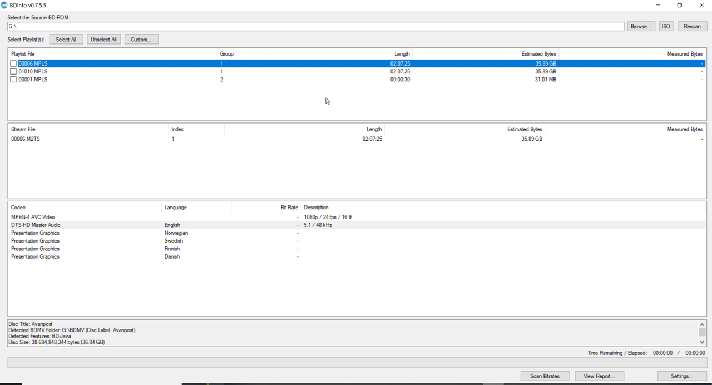Viewport: 712px width, 385px height.
Task: Click the Stream File column header
Action: pyautogui.click(x=88, y=129)
